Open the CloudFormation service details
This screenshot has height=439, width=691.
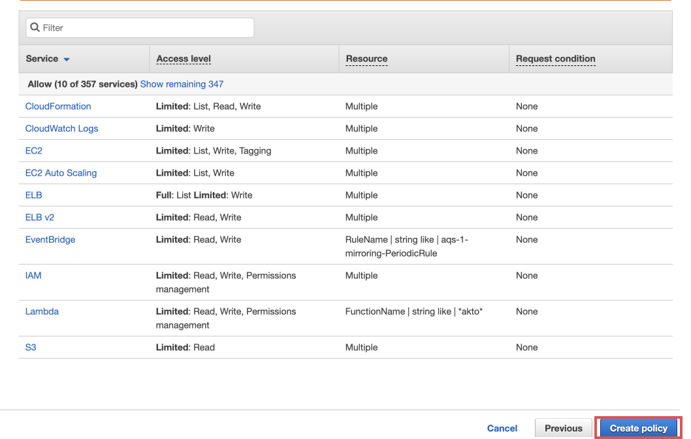pos(57,106)
